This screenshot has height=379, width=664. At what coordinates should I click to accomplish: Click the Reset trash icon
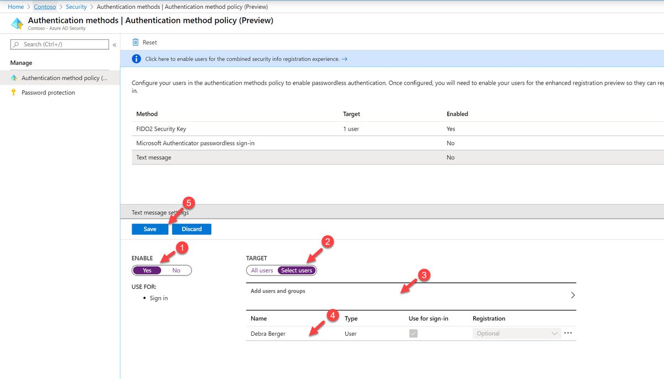click(136, 41)
